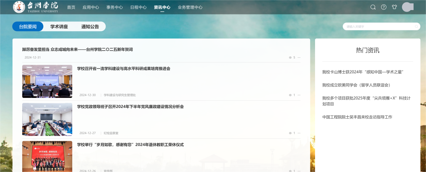Switch to 学术讲座 tab
This screenshot has width=426, height=172.
(59, 26)
